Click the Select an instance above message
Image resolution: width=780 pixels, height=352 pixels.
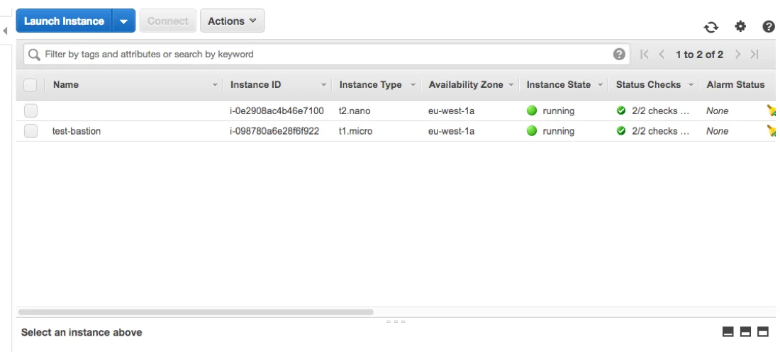[82, 332]
